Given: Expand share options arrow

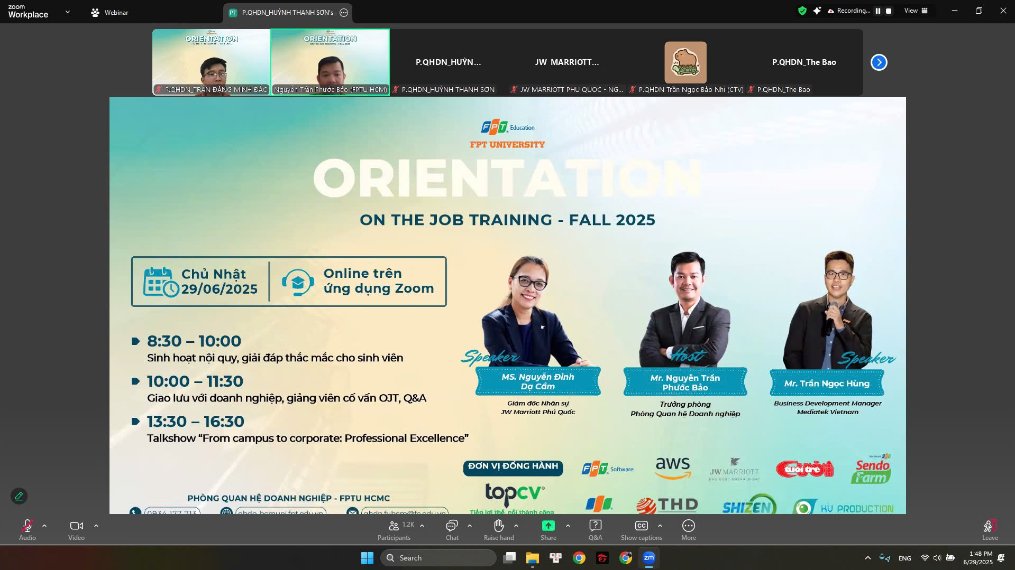Looking at the screenshot, I should 568,526.
